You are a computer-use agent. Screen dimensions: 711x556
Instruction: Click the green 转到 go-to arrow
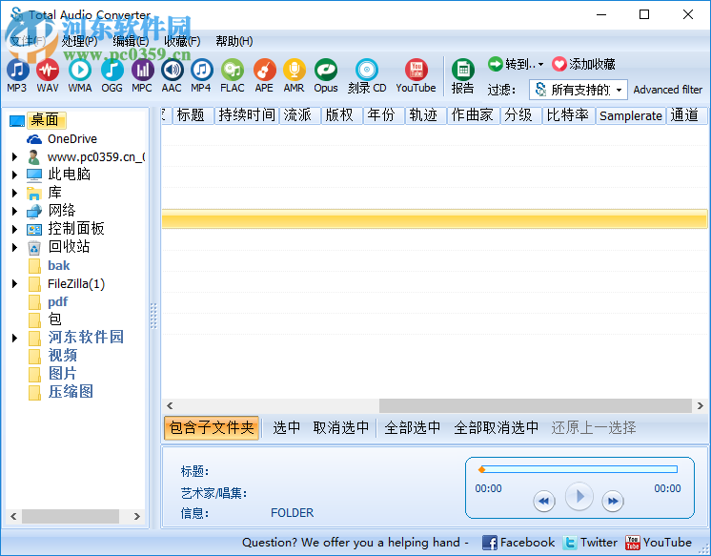496,64
